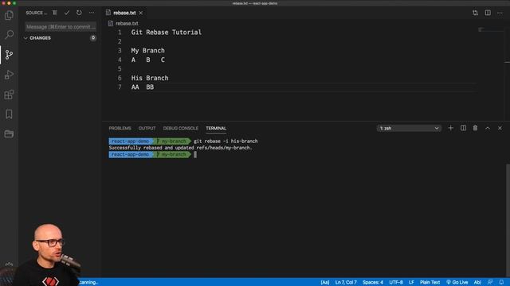Image resolution: width=510 pixels, height=286 pixels.
Task: Close the terminal panel
Action: pyautogui.click(x=500, y=128)
